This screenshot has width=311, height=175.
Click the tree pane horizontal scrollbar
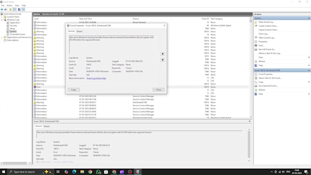coord(16,163)
